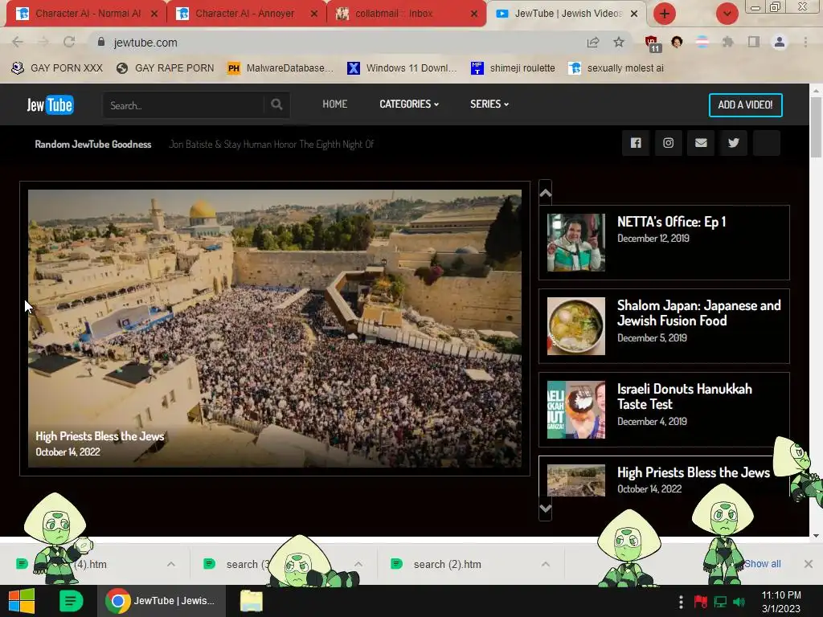Open featured High Priests Bless the Jews video

click(x=275, y=329)
